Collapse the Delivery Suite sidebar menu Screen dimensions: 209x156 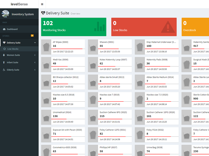(x=35, y=43)
